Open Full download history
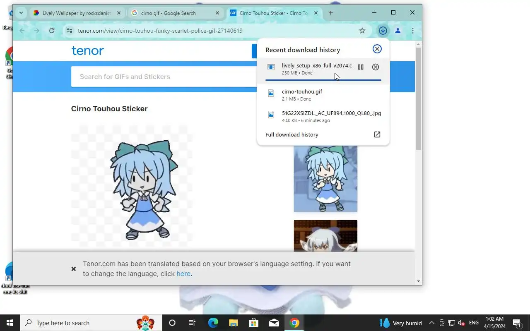 [x=291, y=134]
